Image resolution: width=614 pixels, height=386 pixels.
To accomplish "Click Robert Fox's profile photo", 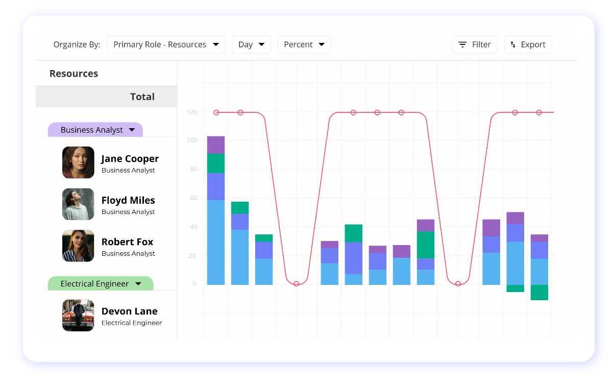I will [78, 246].
